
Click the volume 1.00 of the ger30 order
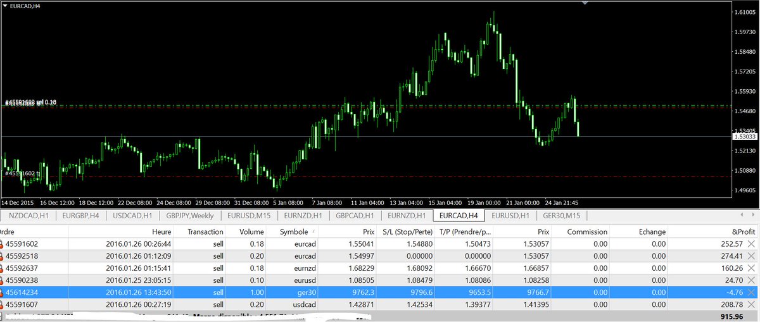(x=256, y=292)
